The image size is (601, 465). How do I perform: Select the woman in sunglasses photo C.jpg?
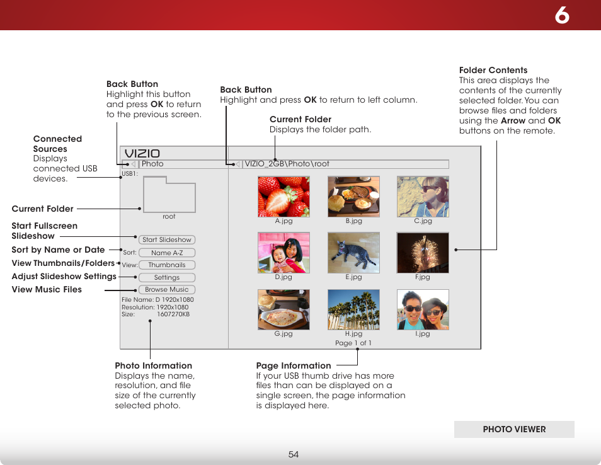[423, 197]
